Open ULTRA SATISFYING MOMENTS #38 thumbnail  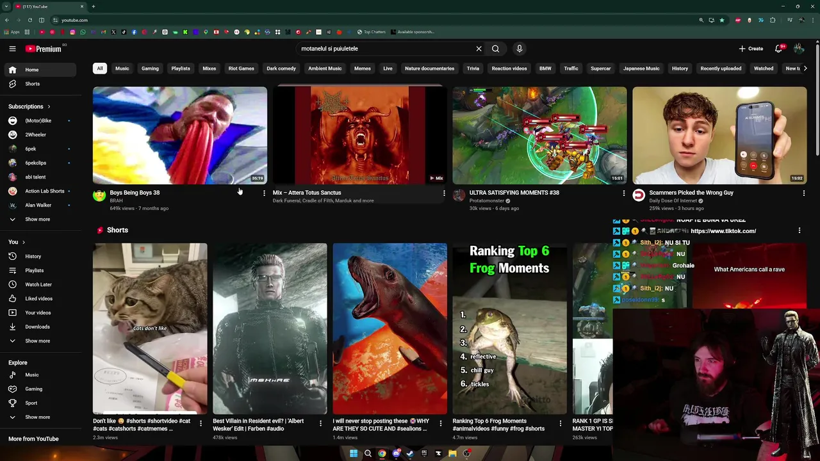pos(539,135)
